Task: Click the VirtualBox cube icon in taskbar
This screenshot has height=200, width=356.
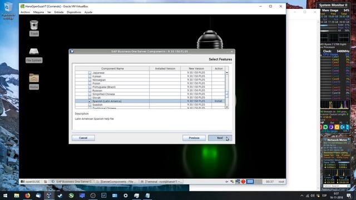Action: pyautogui.click(x=49, y=196)
